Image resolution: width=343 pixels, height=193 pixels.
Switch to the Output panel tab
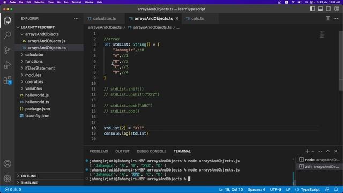pos(122,151)
